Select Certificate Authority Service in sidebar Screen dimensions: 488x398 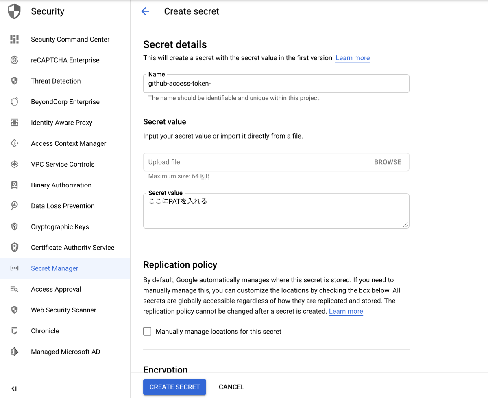[65, 247]
